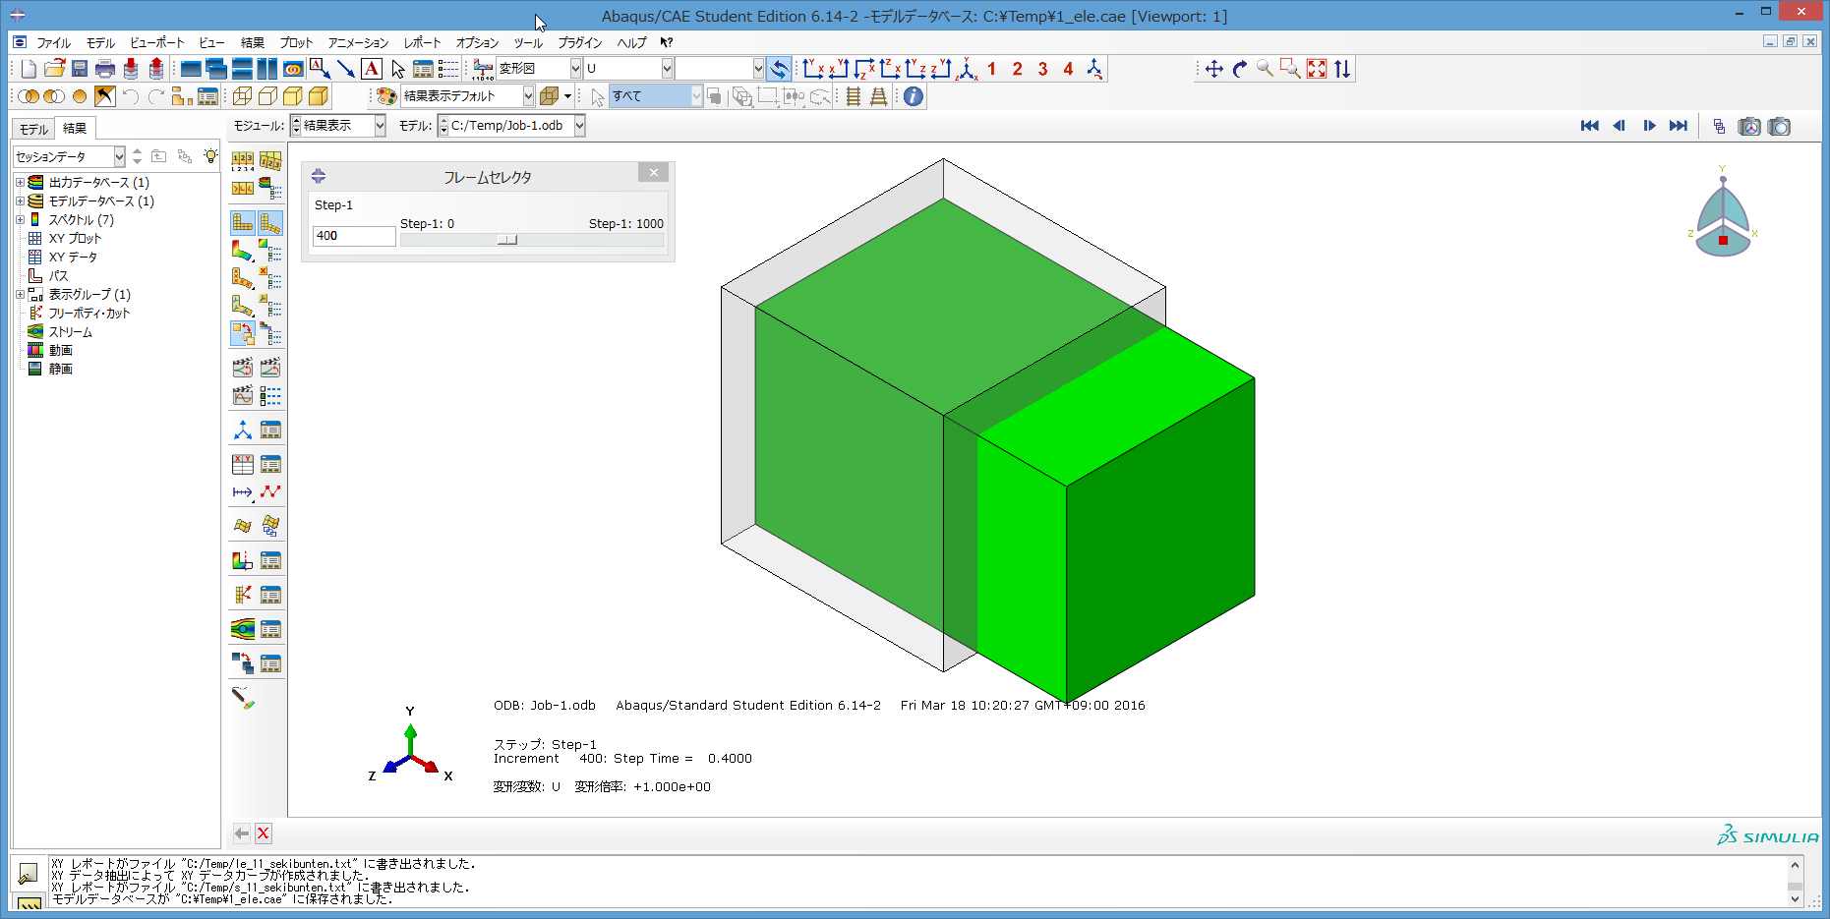This screenshot has height=919, width=1830.
Task: Click the XY view orientation icon
Action: (x=812, y=69)
